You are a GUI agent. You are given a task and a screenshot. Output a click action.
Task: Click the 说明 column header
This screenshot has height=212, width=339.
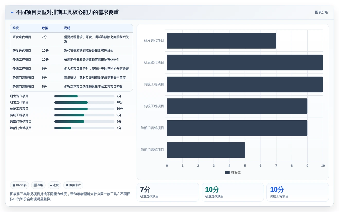point(67,28)
